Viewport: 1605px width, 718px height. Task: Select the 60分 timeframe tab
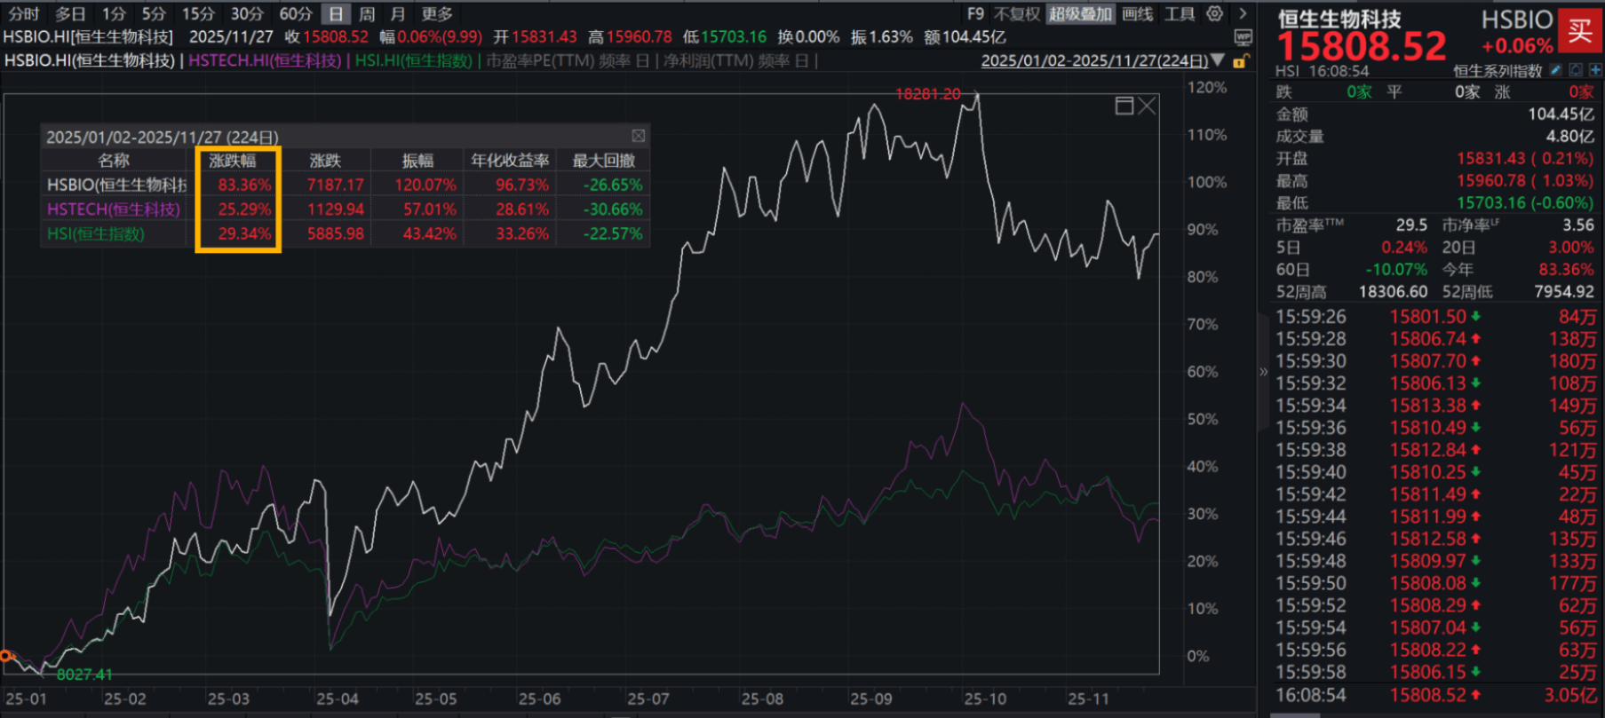pyautogui.click(x=295, y=14)
